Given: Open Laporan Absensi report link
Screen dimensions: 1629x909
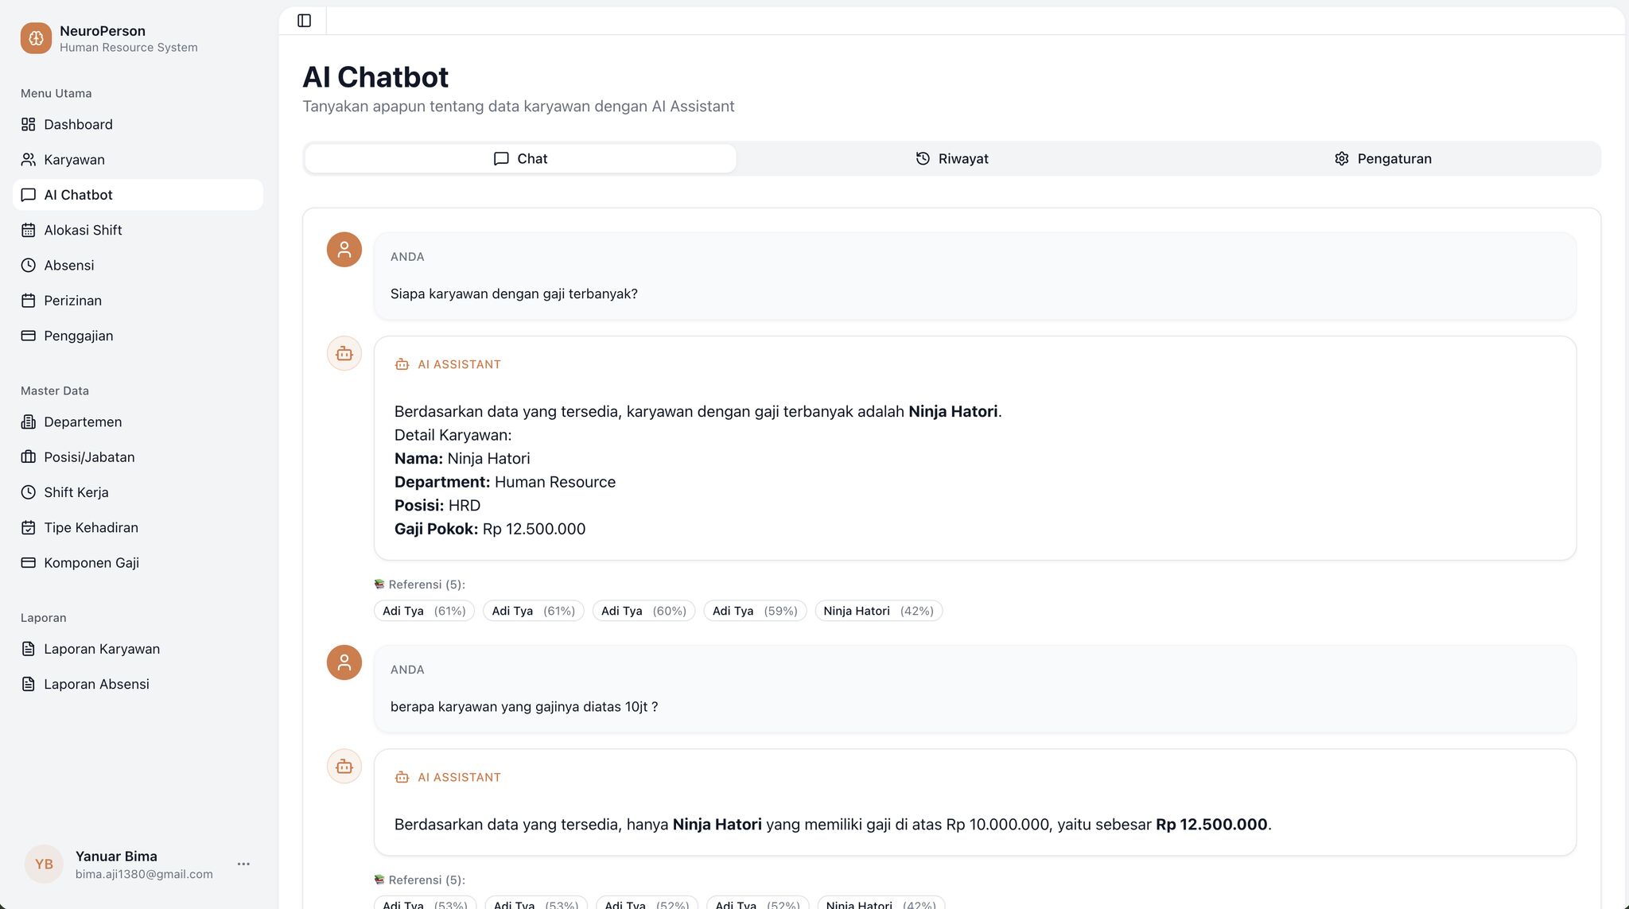Looking at the screenshot, I should pyautogui.click(x=96, y=684).
